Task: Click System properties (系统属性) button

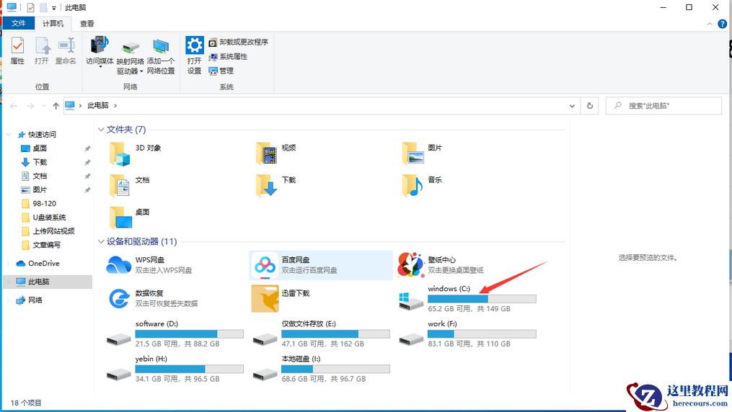Action: point(229,56)
